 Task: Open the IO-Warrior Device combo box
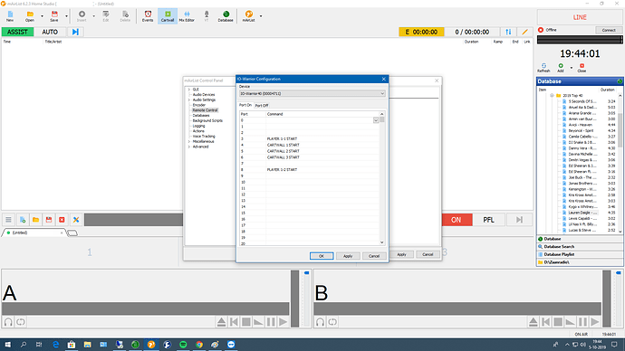(312, 93)
